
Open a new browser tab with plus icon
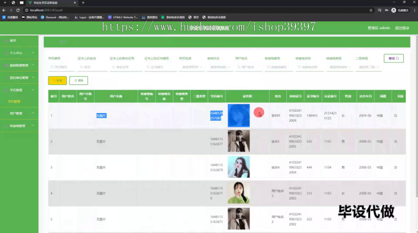point(83,3)
